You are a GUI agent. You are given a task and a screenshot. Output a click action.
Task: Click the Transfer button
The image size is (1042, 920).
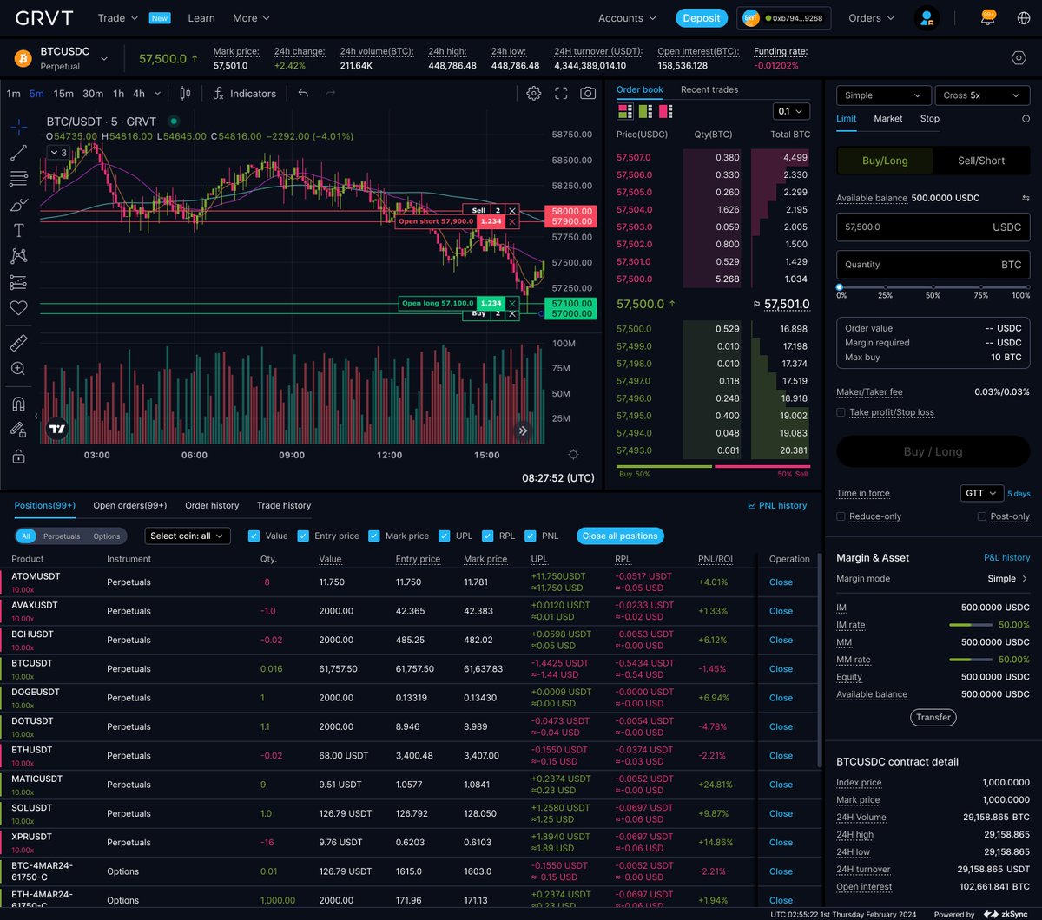click(933, 718)
